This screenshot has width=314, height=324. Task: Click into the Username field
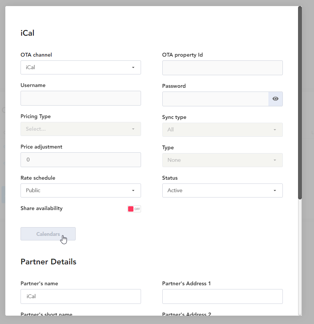coord(81,98)
